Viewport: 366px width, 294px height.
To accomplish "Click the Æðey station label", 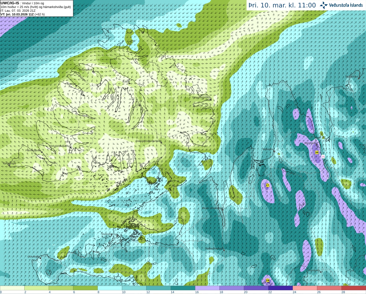I will [x=126, y=81].
